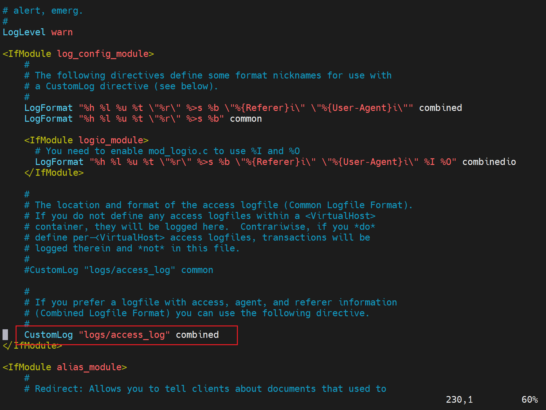Click the cursor position indicator '230,1'
The width and height of the screenshot is (546, 410).
coord(459,400)
